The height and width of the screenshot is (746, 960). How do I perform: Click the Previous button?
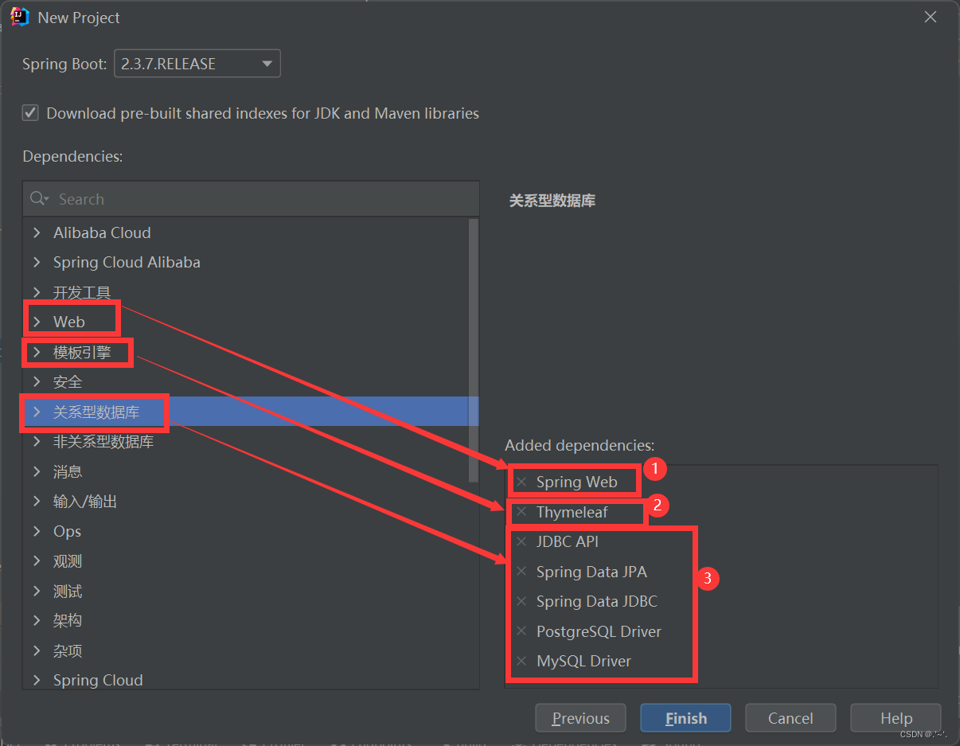(x=580, y=718)
